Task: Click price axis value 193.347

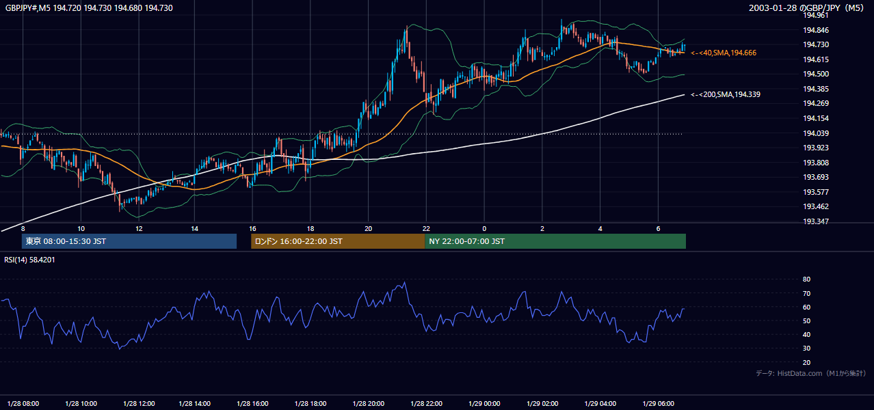Action: pos(816,221)
